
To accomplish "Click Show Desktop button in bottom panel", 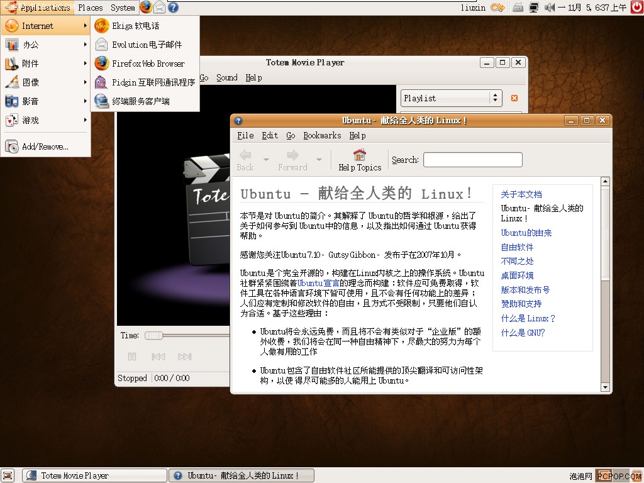I will click(8, 475).
